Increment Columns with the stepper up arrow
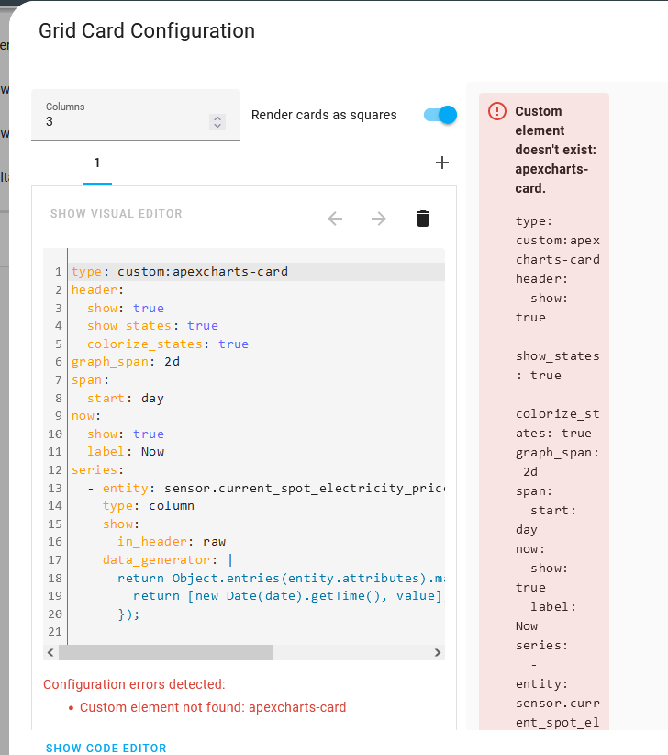This screenshot has height=755, width=668. pos(217,117)
